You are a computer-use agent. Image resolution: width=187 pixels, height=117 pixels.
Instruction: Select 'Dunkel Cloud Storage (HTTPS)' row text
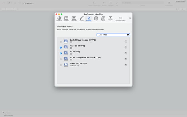coord(83,40)
